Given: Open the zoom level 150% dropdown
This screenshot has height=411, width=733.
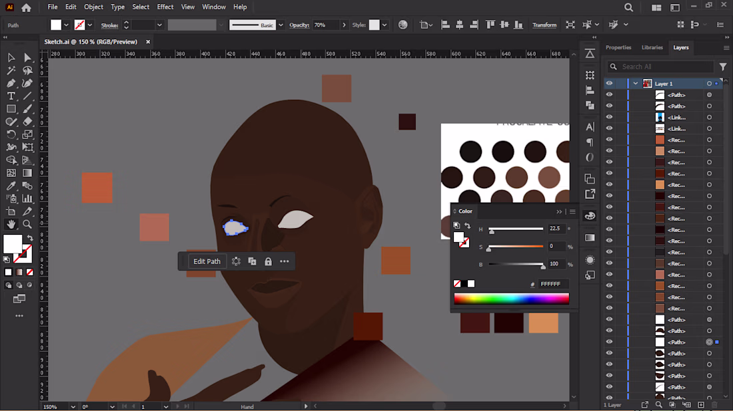Looking at the screenshot, I should [73, 407].
